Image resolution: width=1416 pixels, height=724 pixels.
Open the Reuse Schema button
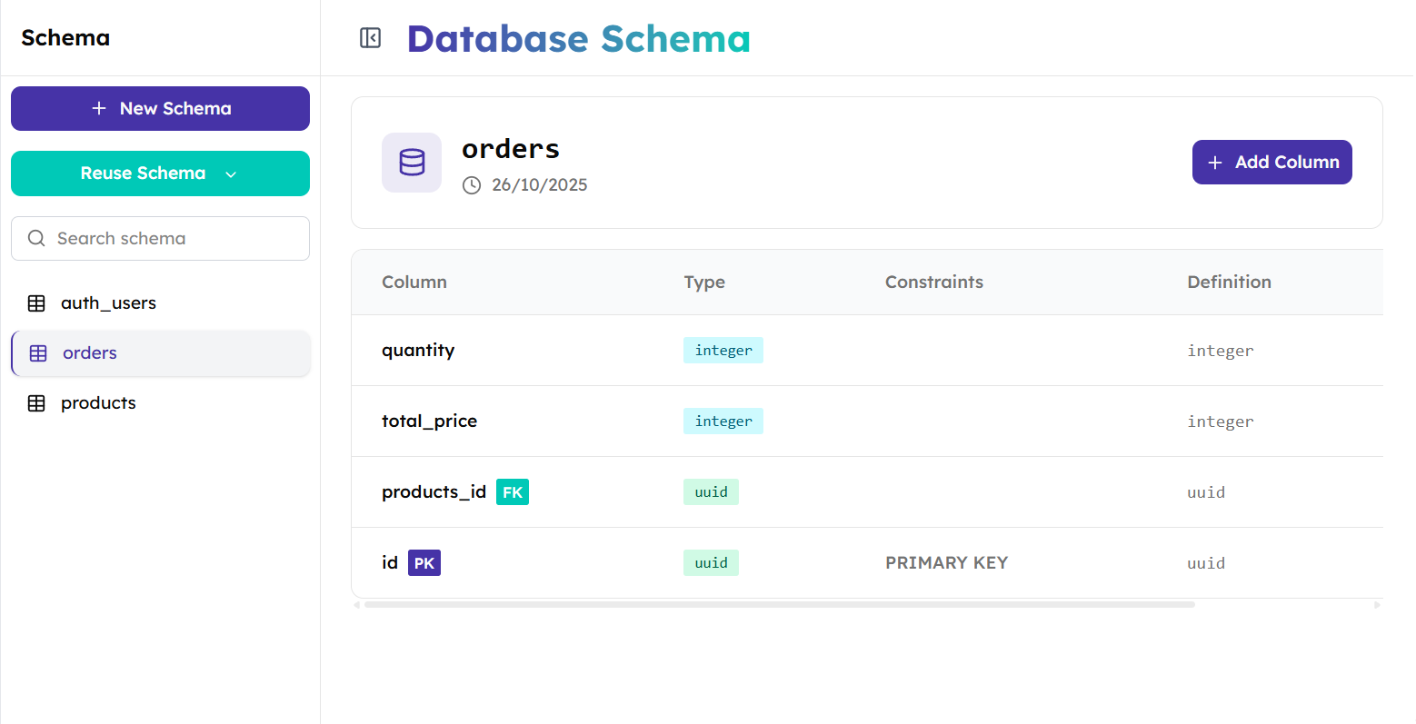[160, 174]
